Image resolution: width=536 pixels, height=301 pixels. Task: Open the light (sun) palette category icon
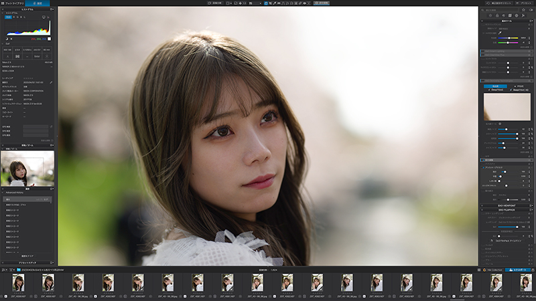point(490,15)
